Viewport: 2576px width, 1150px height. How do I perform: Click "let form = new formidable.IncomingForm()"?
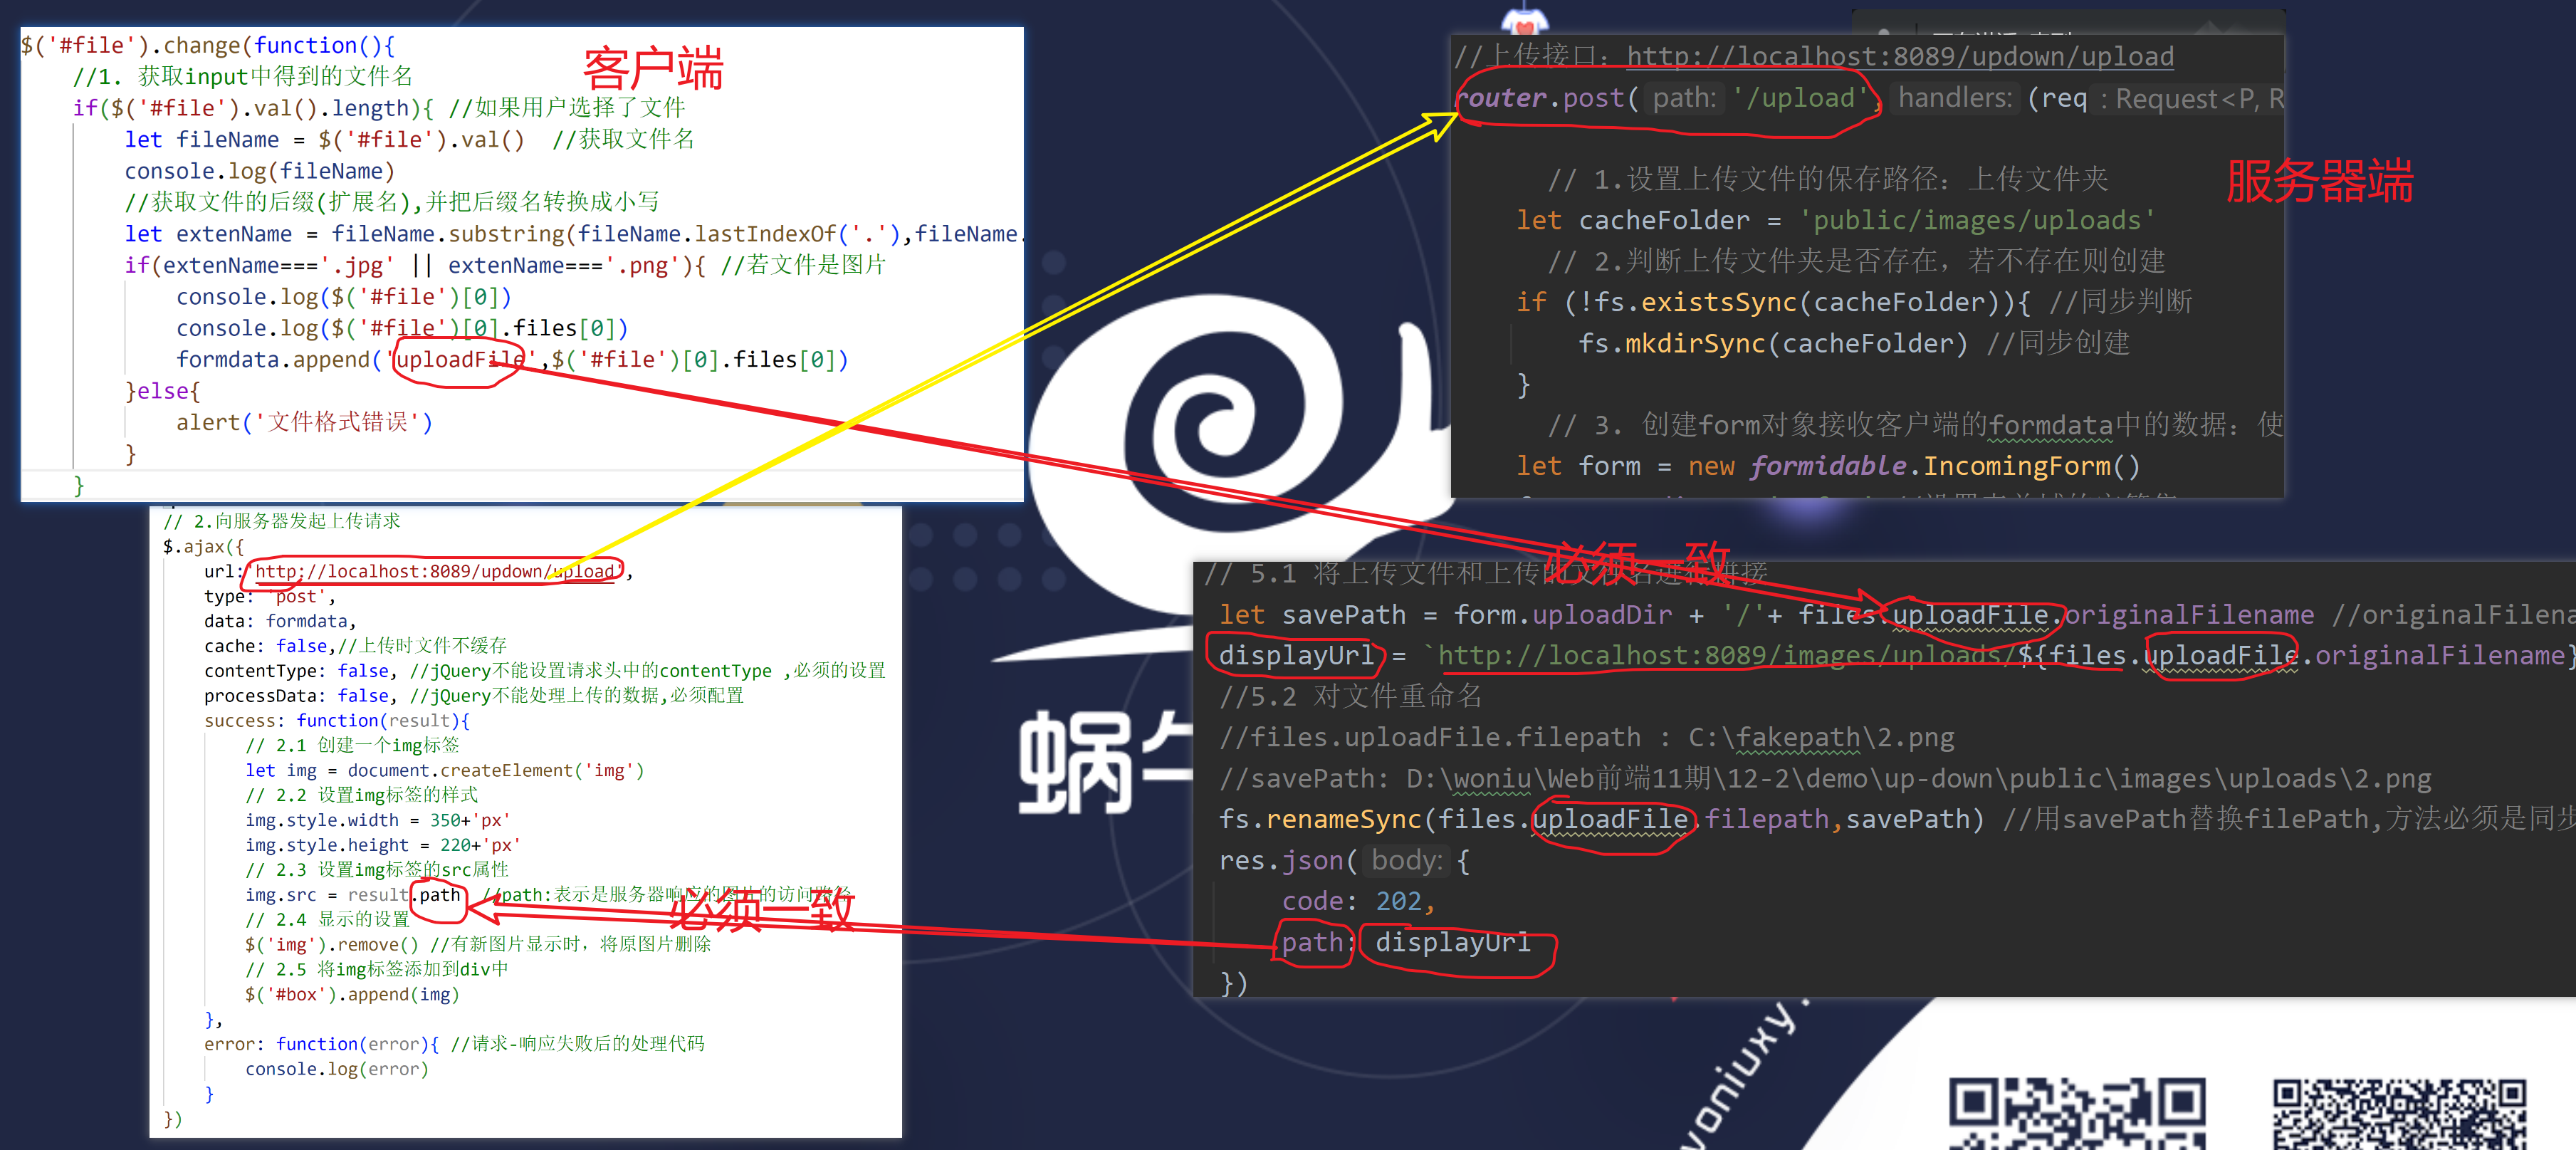coord(1829,466)
